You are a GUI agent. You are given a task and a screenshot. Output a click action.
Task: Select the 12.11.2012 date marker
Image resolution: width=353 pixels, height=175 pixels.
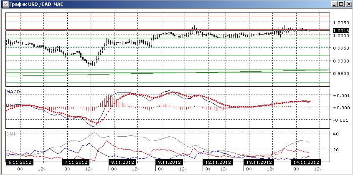coord(218,162)
